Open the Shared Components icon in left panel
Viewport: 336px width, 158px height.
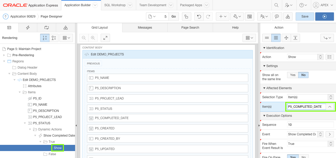pyautogui.click(x=65, y=27)
